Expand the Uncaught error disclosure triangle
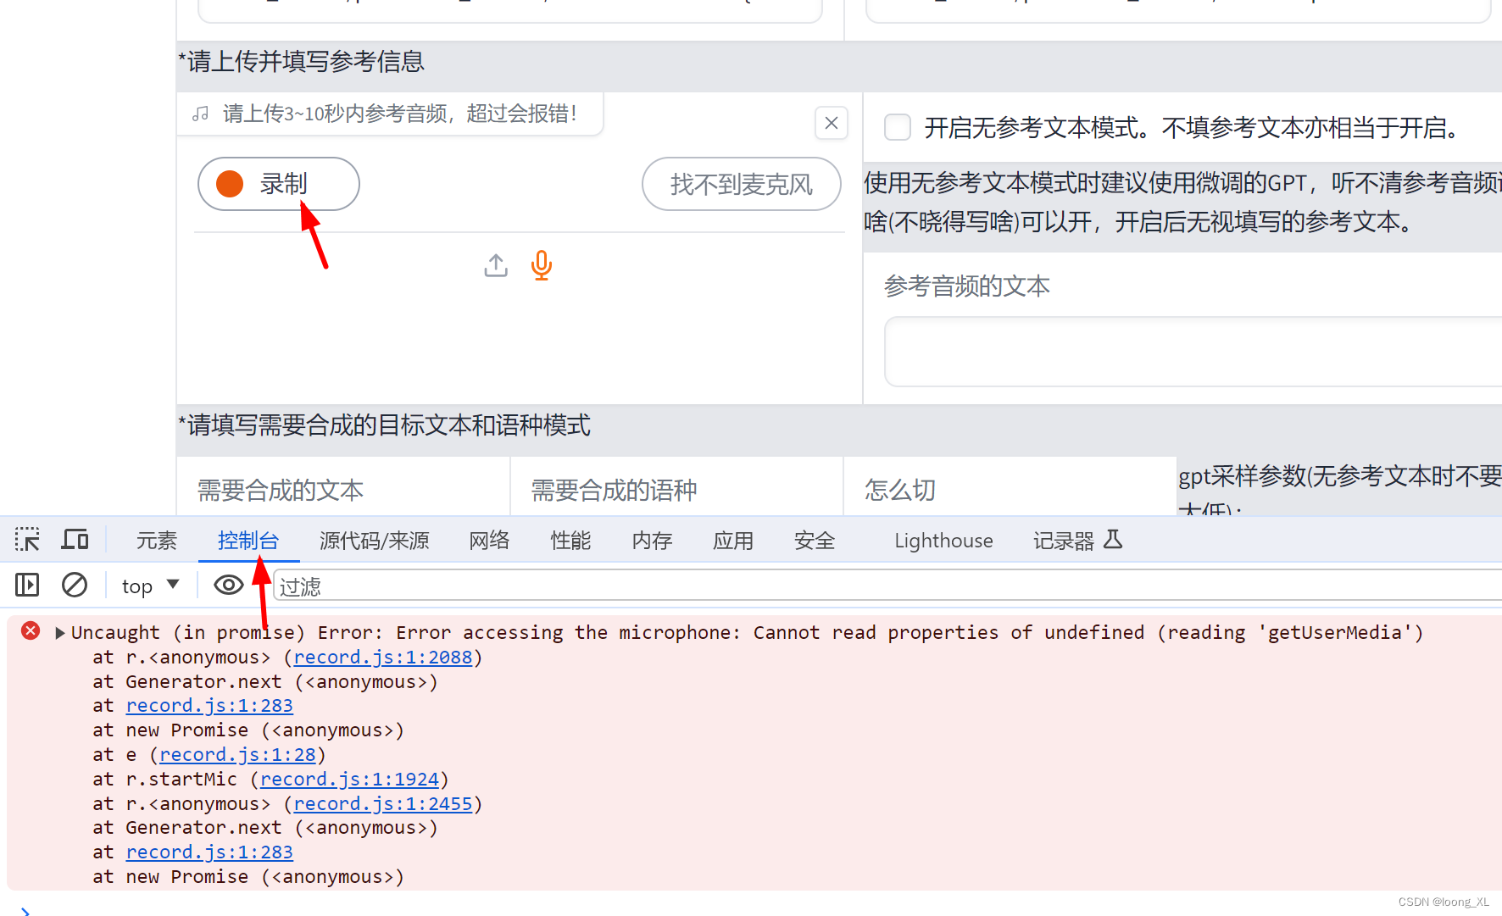The width and height of the screenshot is (1502, 916). click(60, 633)
